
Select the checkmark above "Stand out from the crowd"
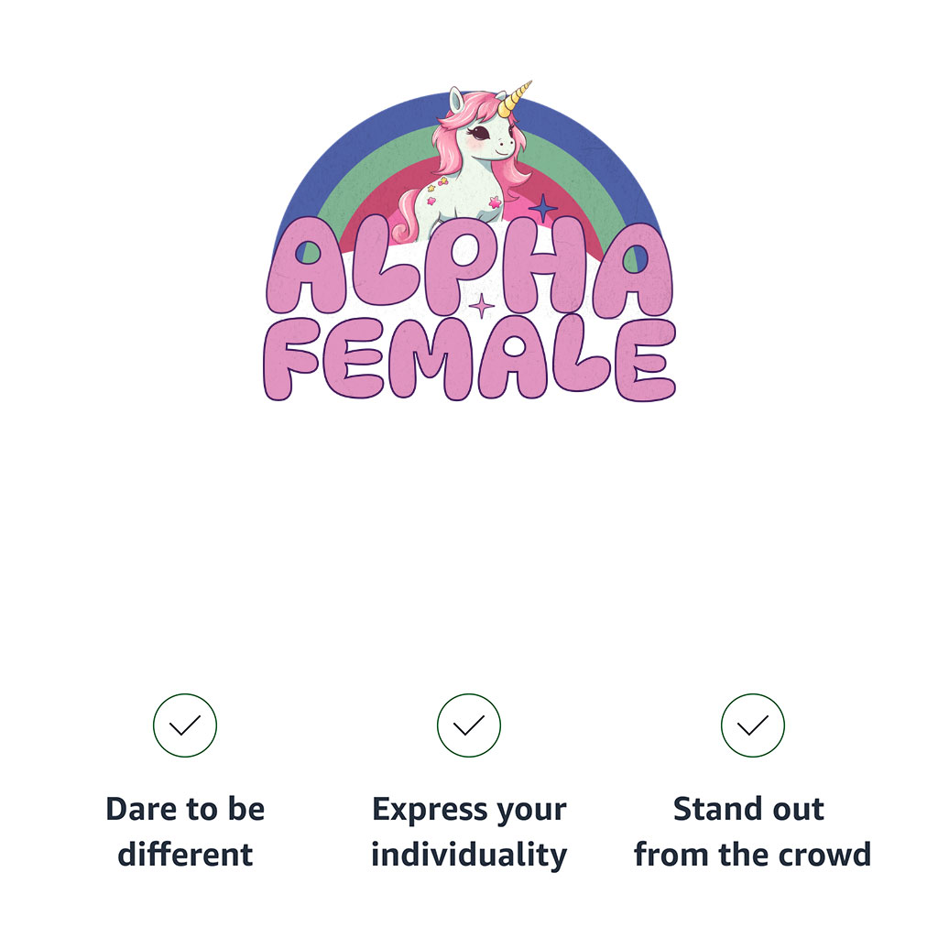pyautogui.click(x=753, y=725)
